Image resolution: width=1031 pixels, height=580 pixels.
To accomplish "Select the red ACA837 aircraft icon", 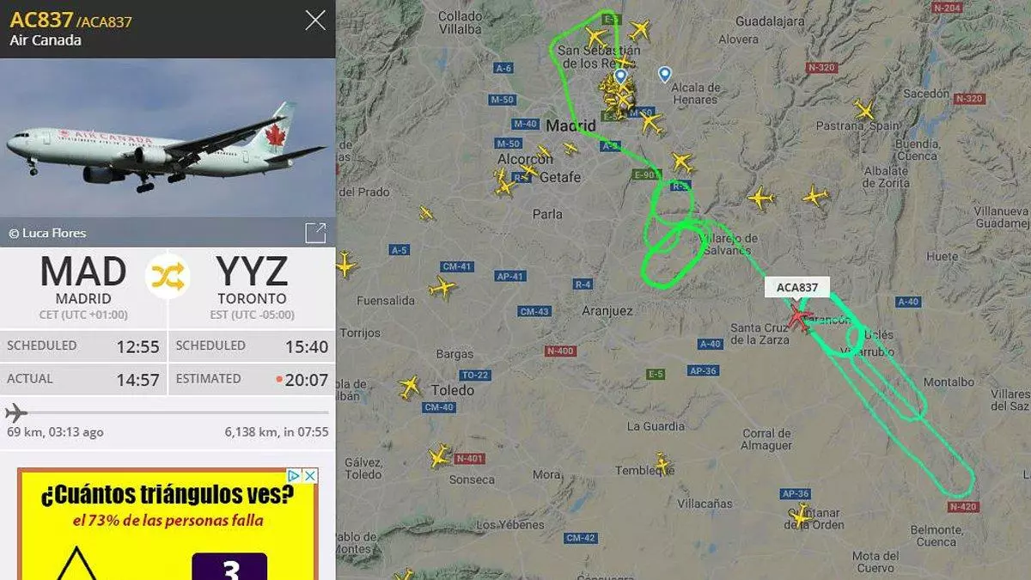I will coord(799,320).
